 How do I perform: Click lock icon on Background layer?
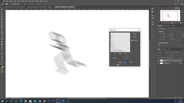click(180, 63)
